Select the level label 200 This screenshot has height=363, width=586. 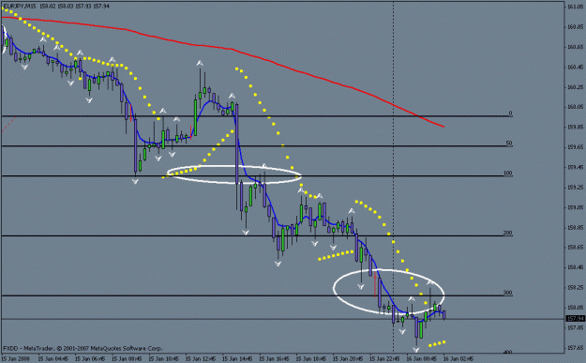pos(508,233)
